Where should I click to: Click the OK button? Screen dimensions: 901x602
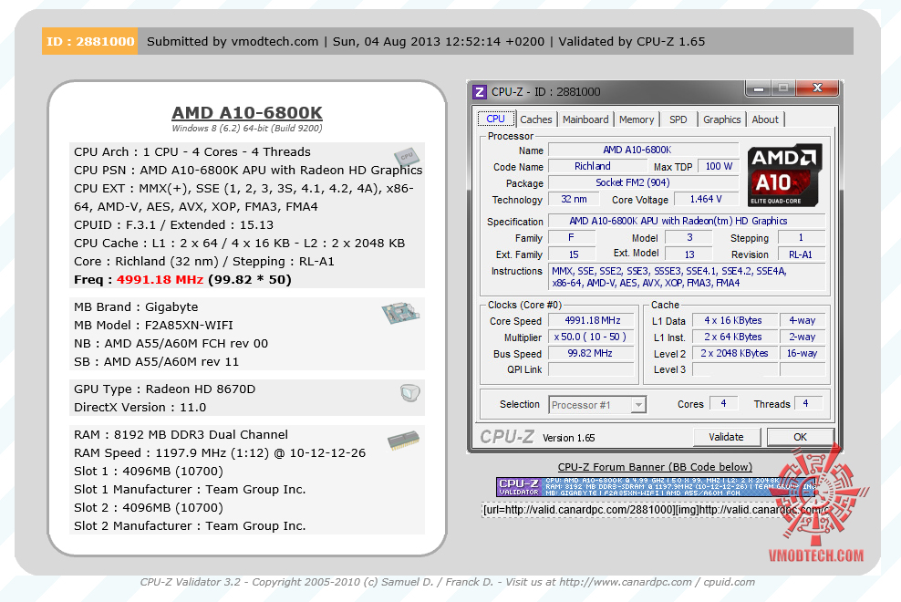[800, 437]
